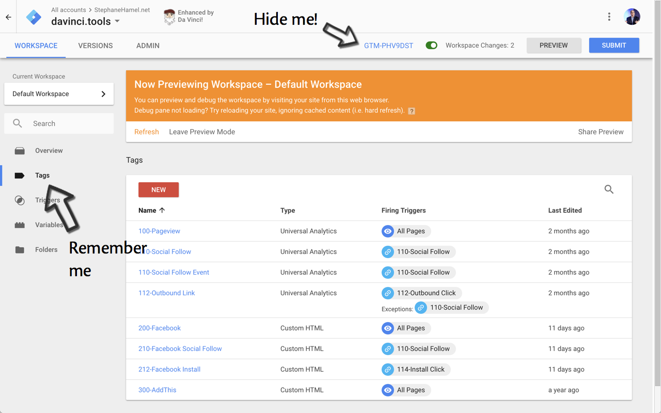This screenshot has width=661, height=413.
Task: Open the three-dot overflow menu
Action: 609,17
